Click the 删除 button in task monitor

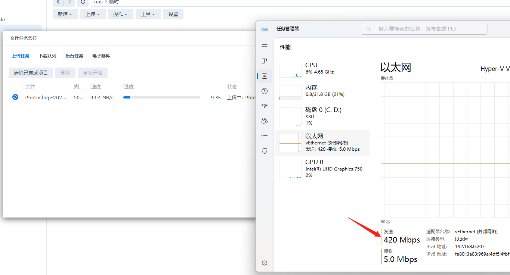click(65, 73)
